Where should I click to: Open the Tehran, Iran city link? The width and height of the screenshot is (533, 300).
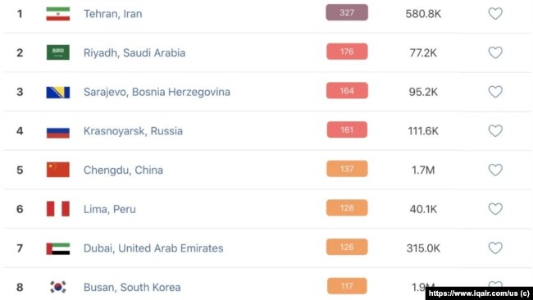(113, 14)
